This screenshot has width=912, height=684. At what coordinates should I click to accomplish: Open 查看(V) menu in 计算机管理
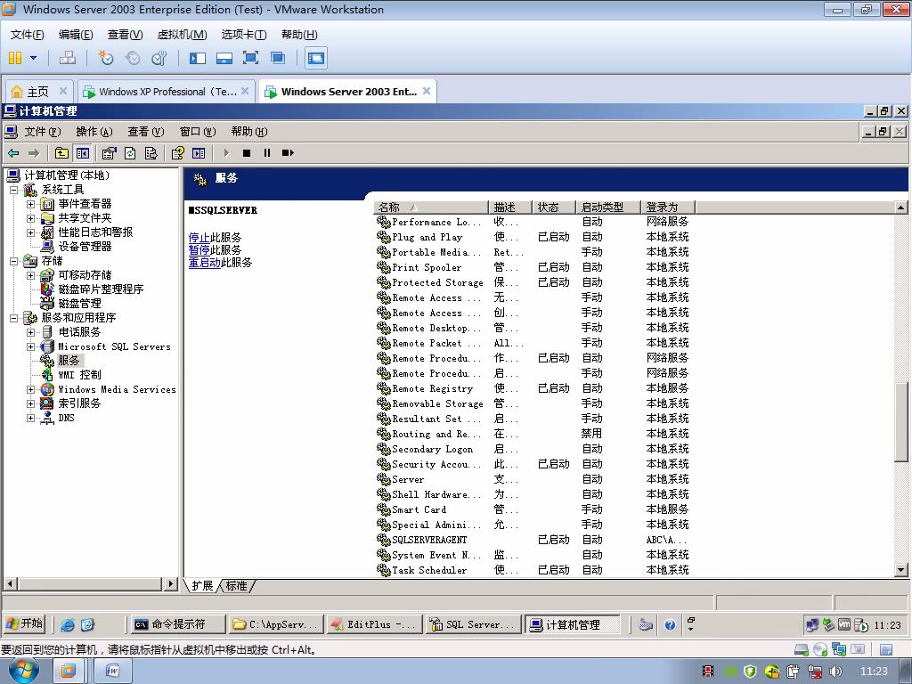(146, 132)
